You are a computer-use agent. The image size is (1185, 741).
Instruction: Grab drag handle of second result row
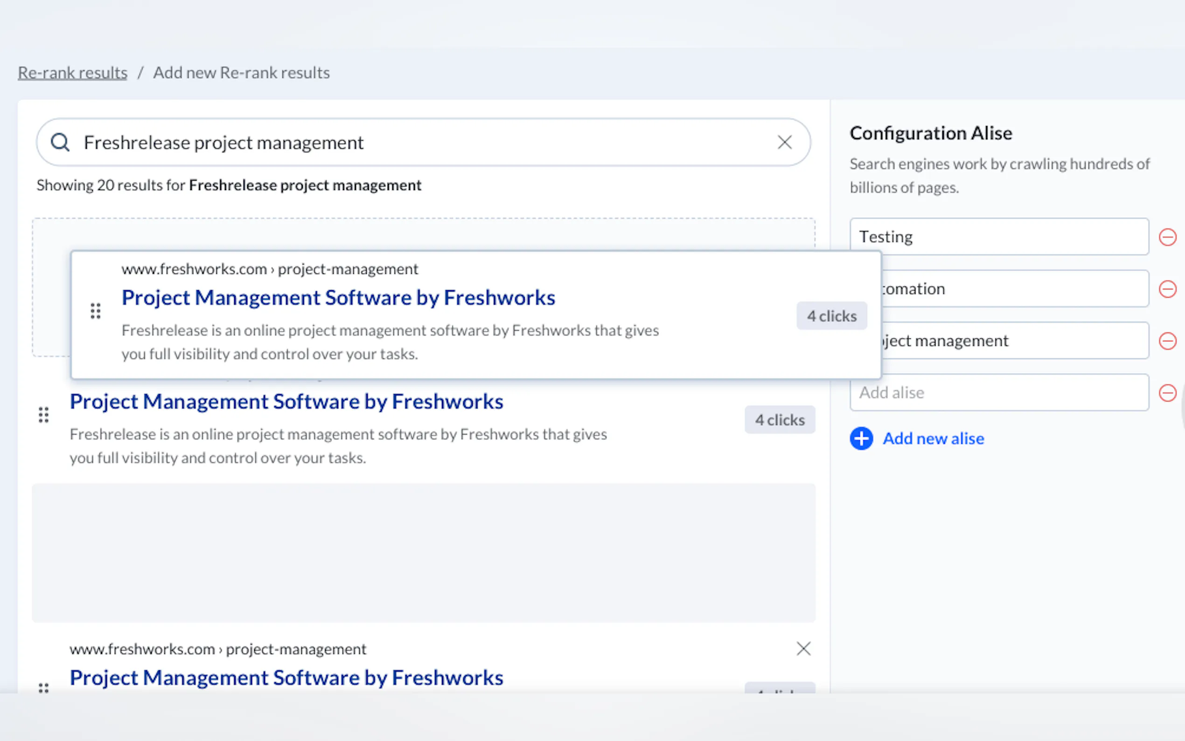[43, 415]
